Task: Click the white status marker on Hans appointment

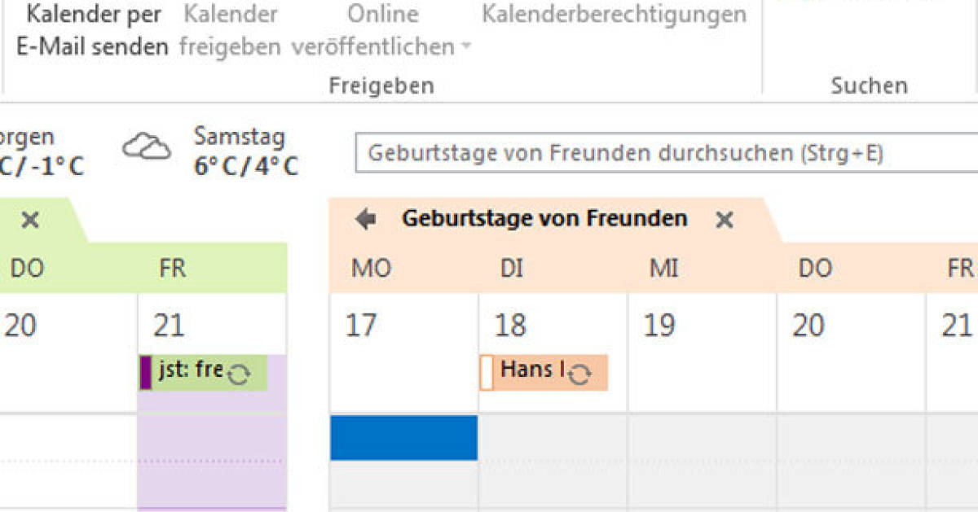Action: pos(486,372)
